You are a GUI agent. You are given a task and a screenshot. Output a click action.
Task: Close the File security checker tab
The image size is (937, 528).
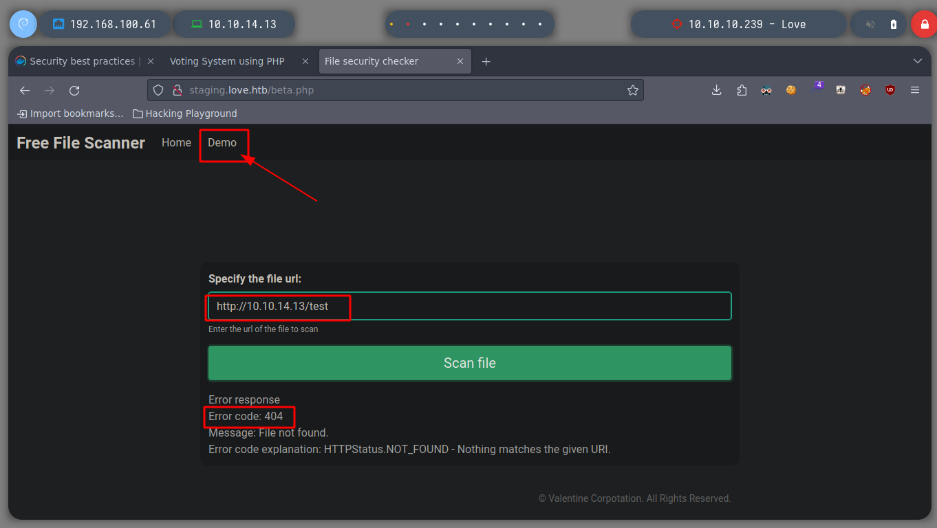(x=460, y=61)
